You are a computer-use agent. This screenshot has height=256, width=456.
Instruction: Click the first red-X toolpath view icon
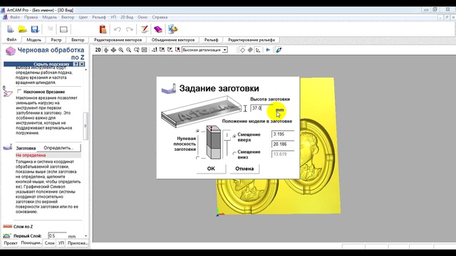point(162,50)
